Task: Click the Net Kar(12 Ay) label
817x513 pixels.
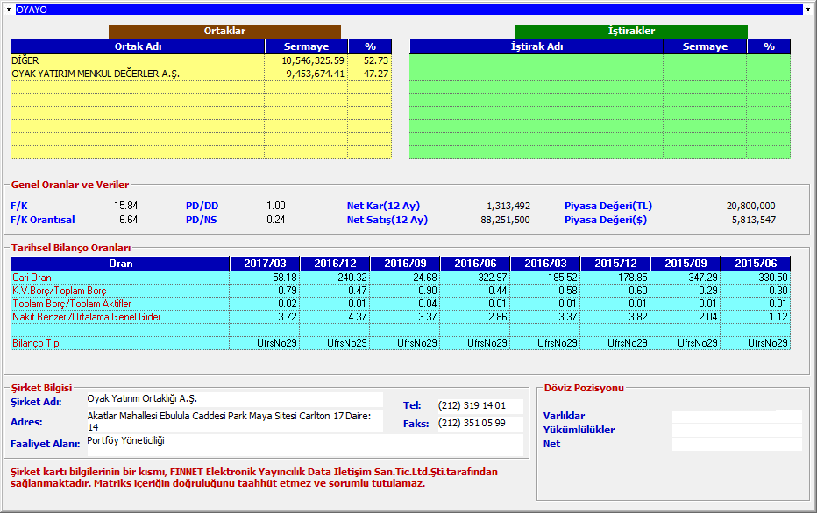Action: pos(383,206)
